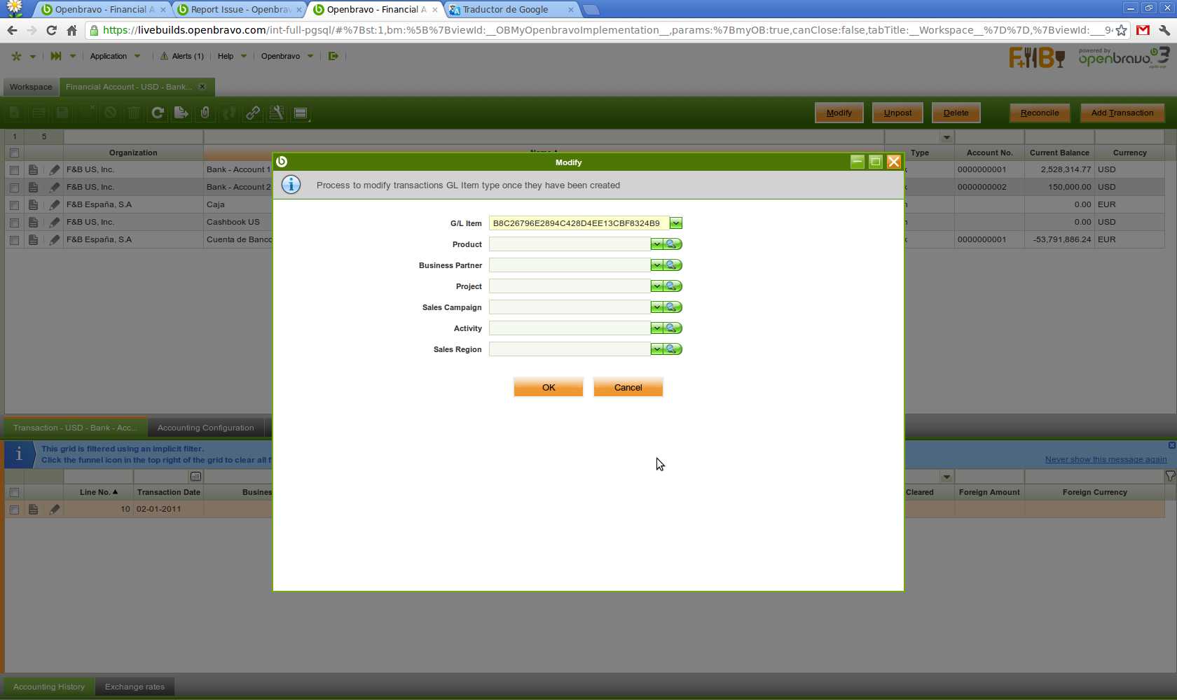Click the quick launch fast-forward icon
1177x700 pixels.
[56, 56]
